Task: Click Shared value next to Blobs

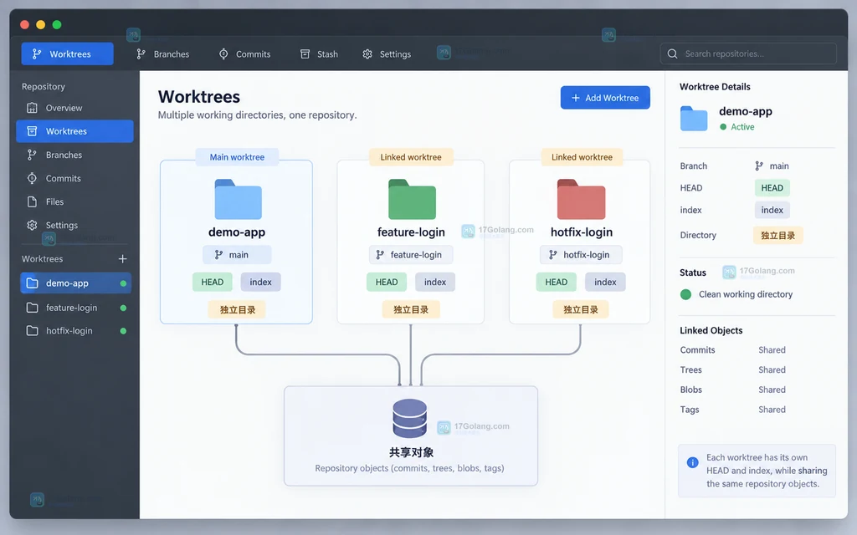Action: point(772,390)
